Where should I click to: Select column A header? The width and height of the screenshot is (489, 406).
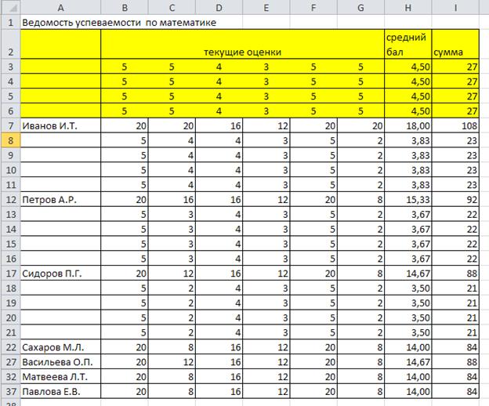(60, 8)
